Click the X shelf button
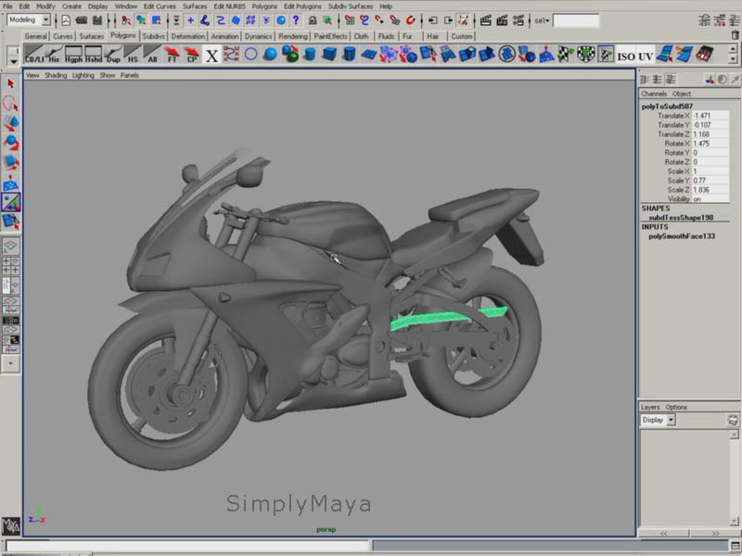This screenshot has width=742, height=556. [x=211, y=55]
